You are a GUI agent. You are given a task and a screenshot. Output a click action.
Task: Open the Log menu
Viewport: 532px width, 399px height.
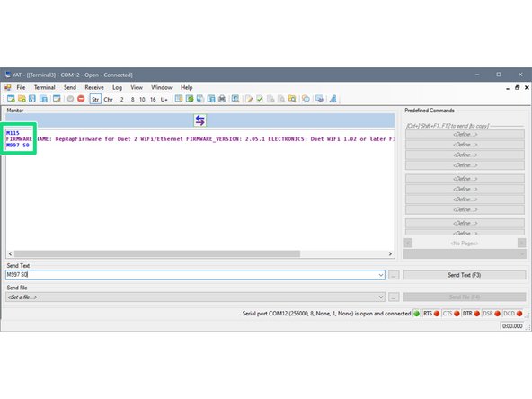[117, 87]
